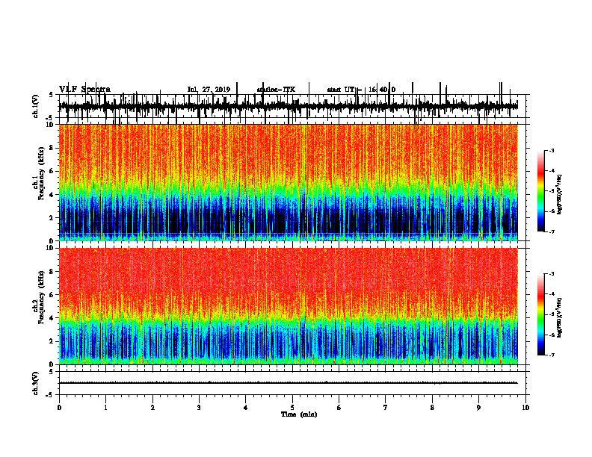Click the "-7" label on ch.2 color bar
Screen dimensions: 592x457
point(552,355)
